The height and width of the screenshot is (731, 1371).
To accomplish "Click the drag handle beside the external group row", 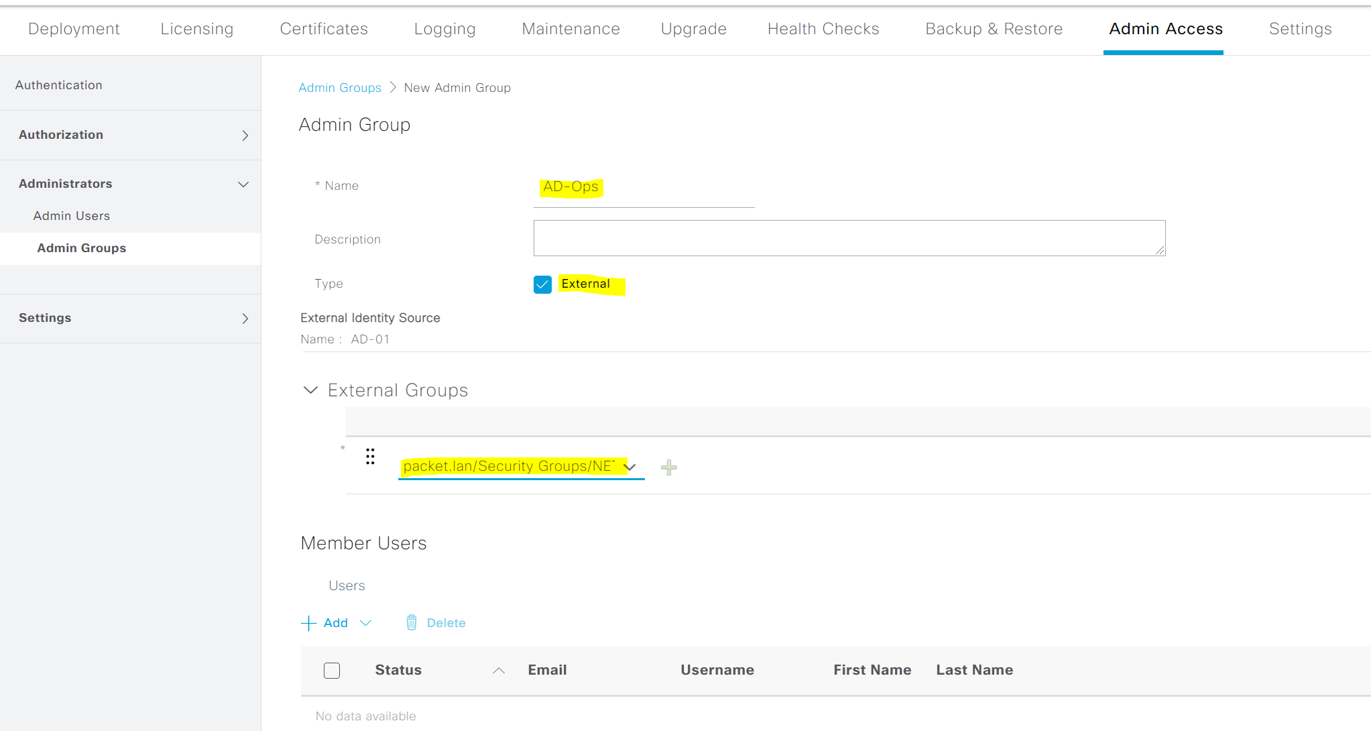I will [x=370, y=457].
